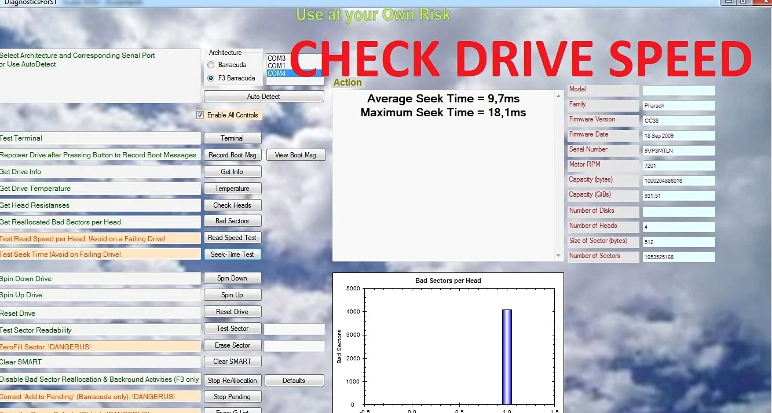The image size is (772, 413).
Task: Click the Defaults button
Action: pos(294,381)
